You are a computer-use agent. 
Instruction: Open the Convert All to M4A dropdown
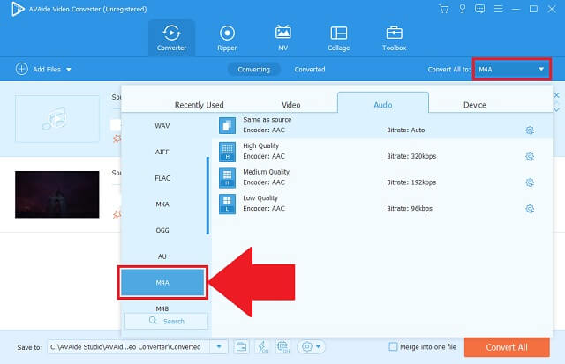pos(511,69)
